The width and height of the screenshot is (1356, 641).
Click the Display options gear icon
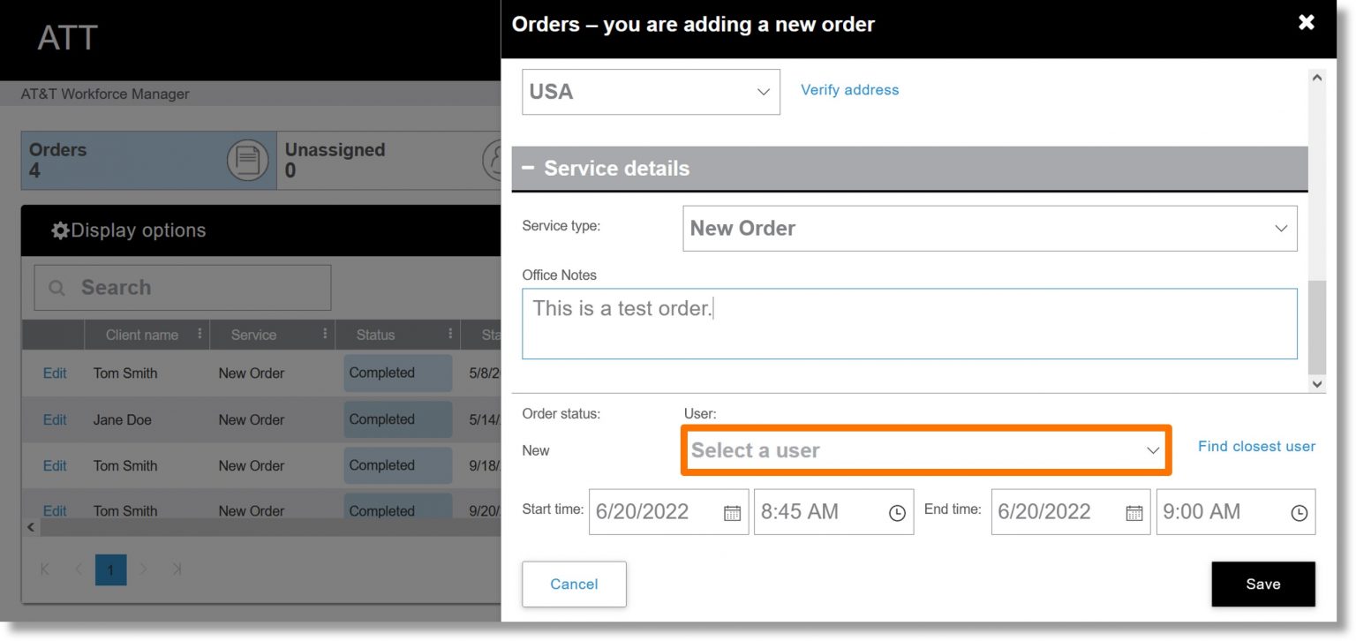60,230
